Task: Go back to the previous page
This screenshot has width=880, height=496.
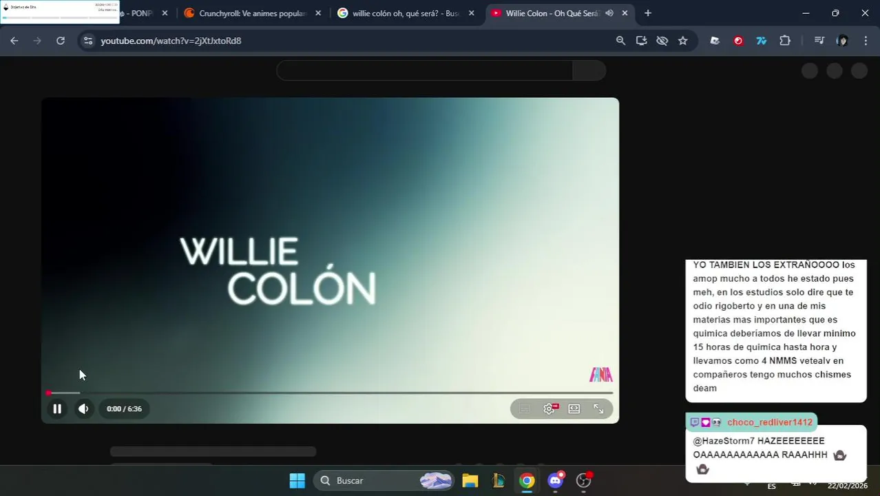Action: coord(14,41)
